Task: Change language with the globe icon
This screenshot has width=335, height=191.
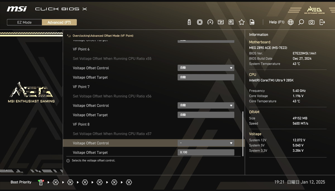Action: coord(291,22)
